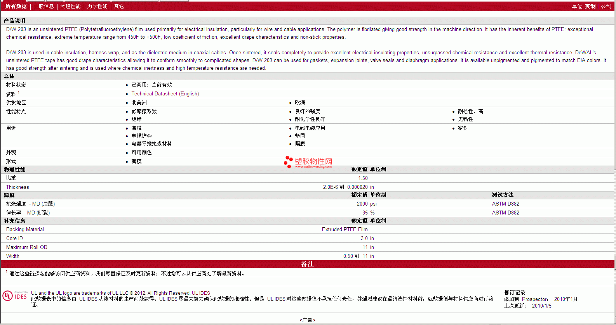Select the 耐热性，高 feature
The width and height of the screenshot is (616, 325).
click(471, 112)
